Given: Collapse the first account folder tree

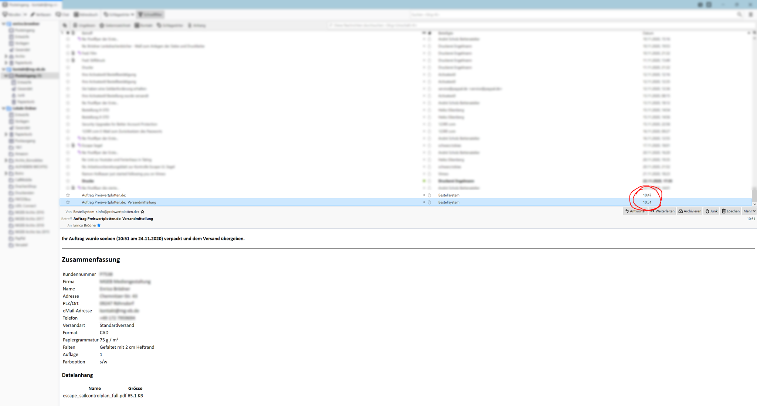Looking at the screenshot, I should point(4,24).
